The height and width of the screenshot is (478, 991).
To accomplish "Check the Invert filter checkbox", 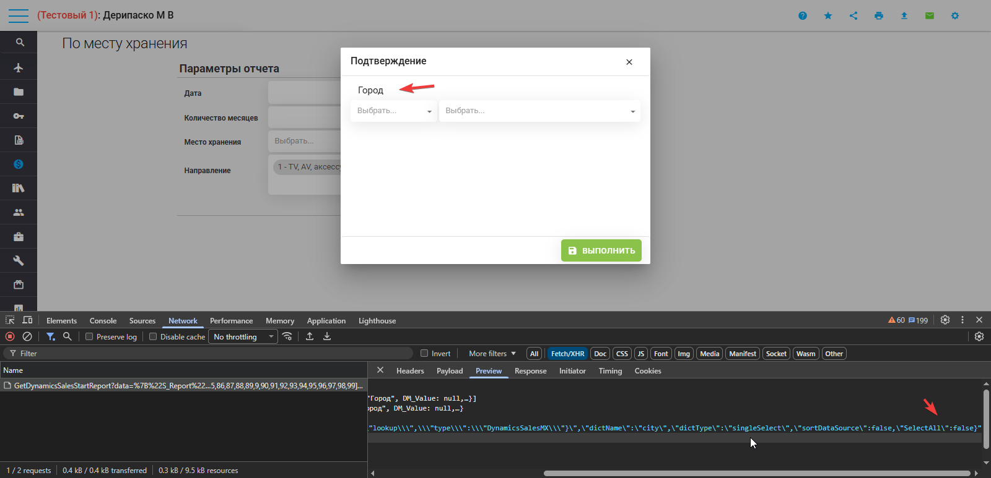I will click(x=424, y=353).
